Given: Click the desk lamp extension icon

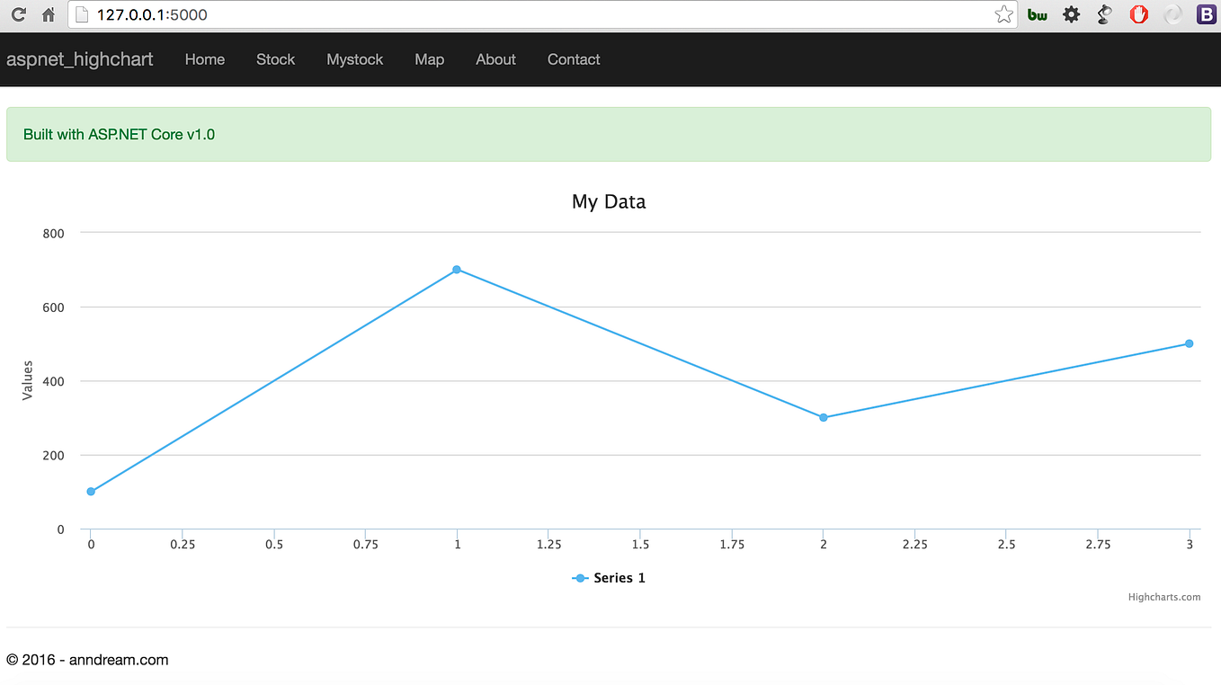Looking at the screenshot, I should [1104, 14].
